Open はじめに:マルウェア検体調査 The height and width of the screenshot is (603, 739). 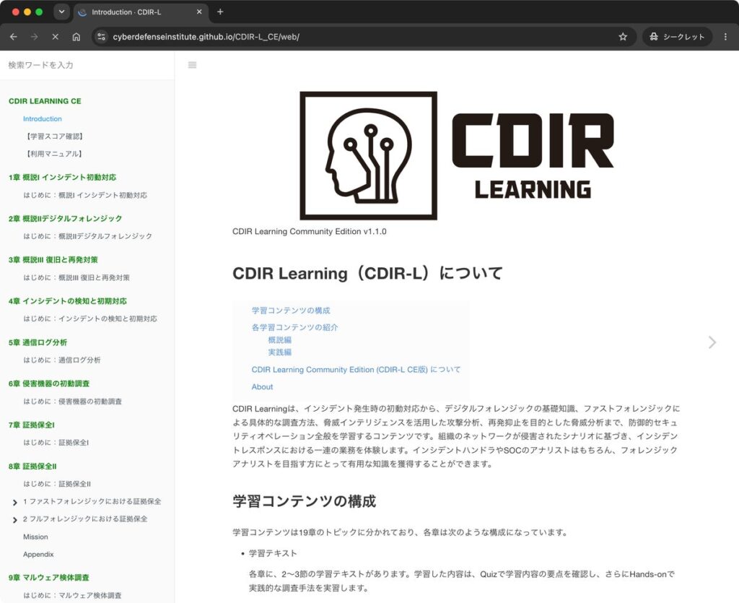pos(73,596)
